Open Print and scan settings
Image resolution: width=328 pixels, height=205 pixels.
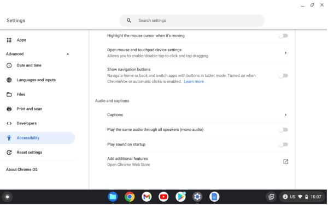[x=30, y=109]
